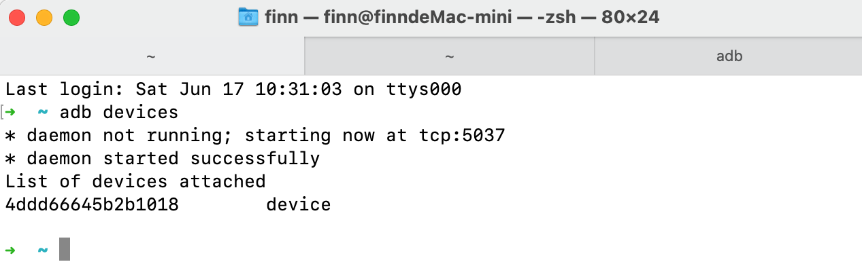Click the daemon started successfully line
This screenshot has width=862, height=262.
pos(163,158)
